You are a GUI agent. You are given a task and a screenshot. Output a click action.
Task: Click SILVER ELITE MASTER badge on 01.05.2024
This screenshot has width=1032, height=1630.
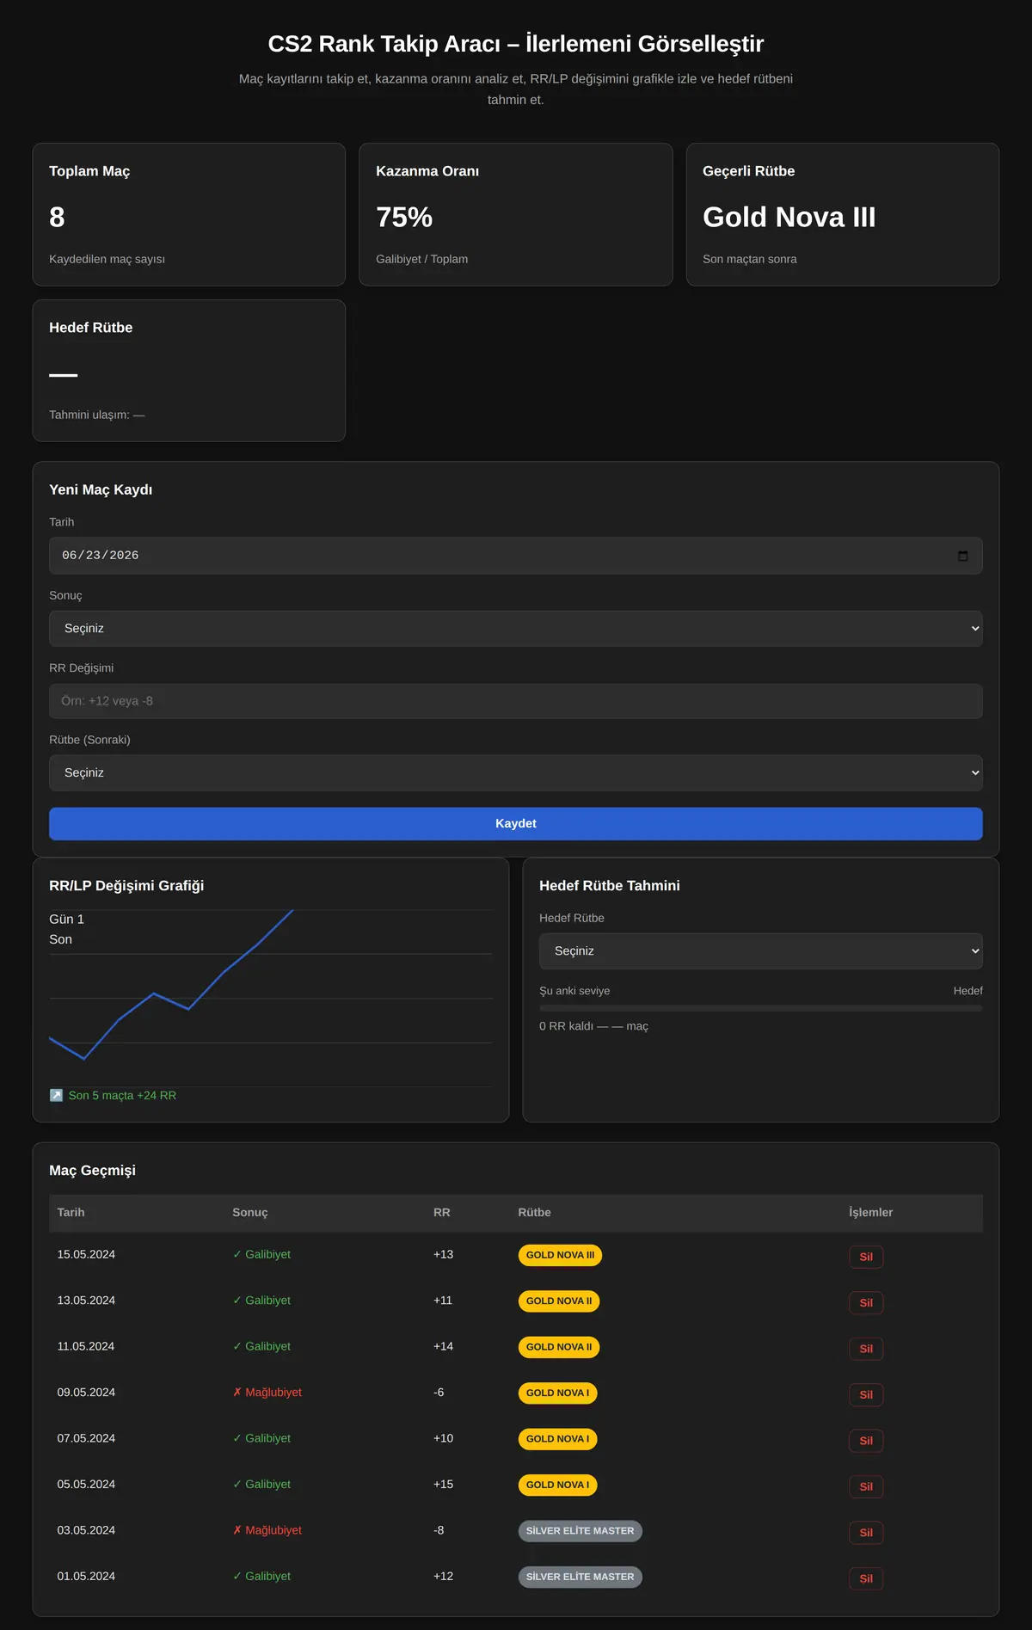click(580, 1577)
